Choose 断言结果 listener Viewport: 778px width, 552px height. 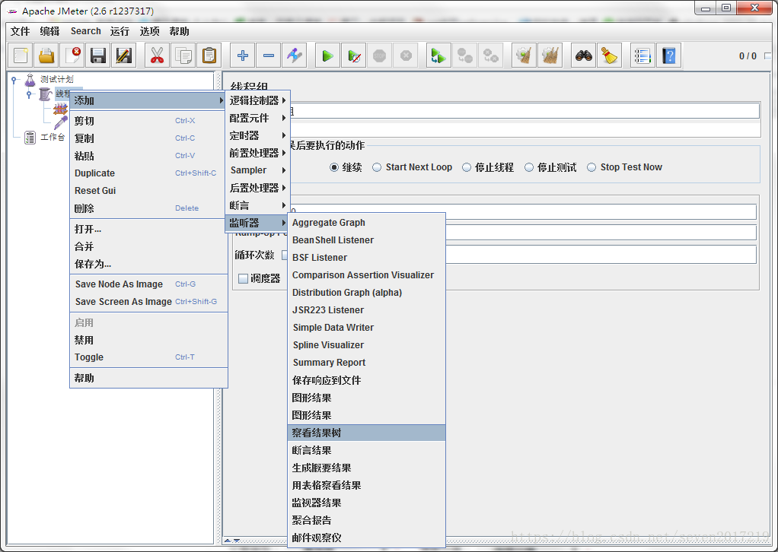pyautogui.click(x=366, y=450)
